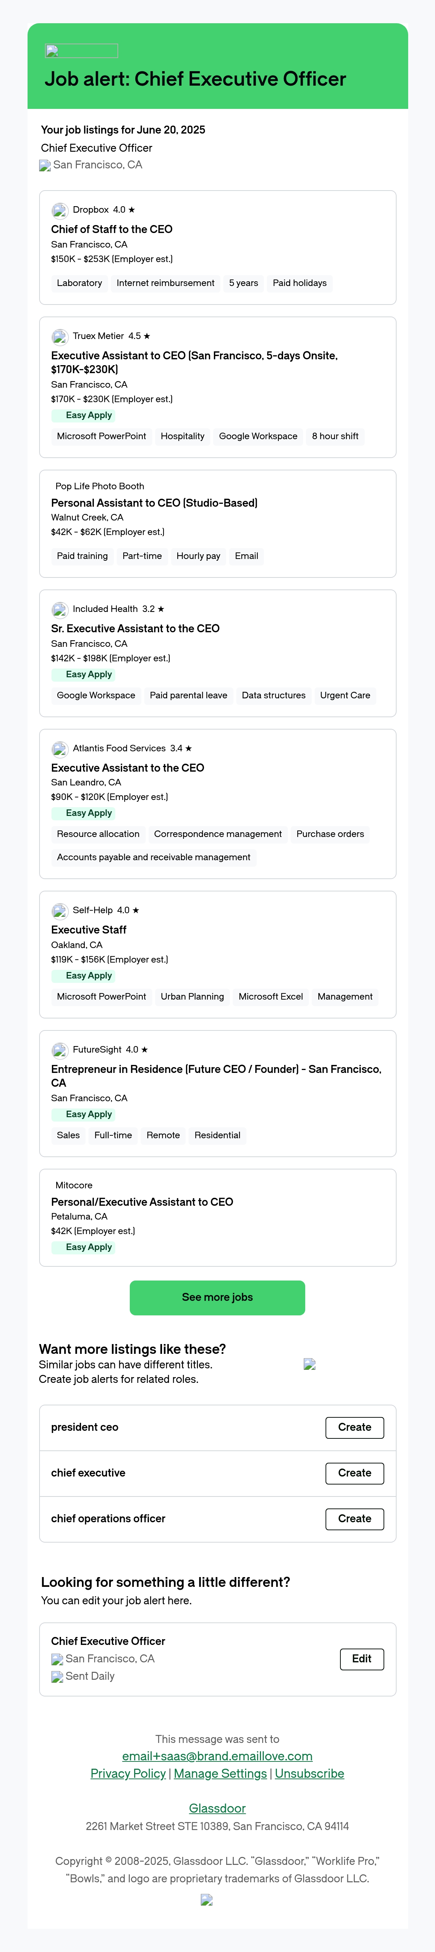Click the Glassdoor logo image in header

(81, 51)
